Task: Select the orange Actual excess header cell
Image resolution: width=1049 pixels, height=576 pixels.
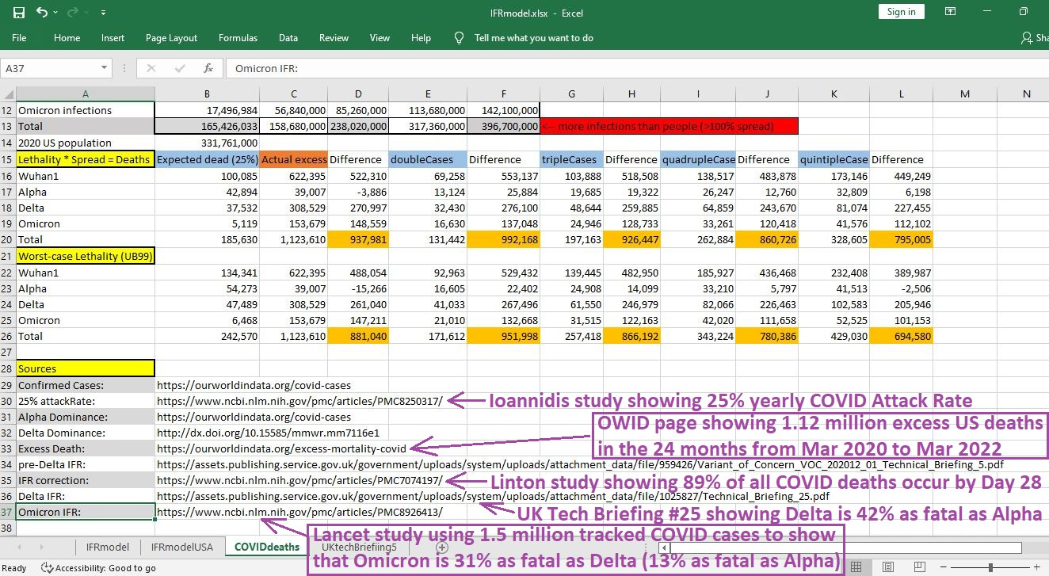Action: (293, 159)
